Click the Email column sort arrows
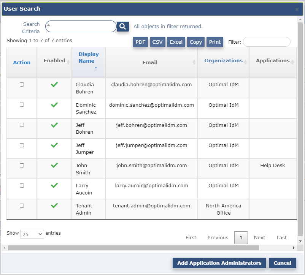 coord(194,62)
